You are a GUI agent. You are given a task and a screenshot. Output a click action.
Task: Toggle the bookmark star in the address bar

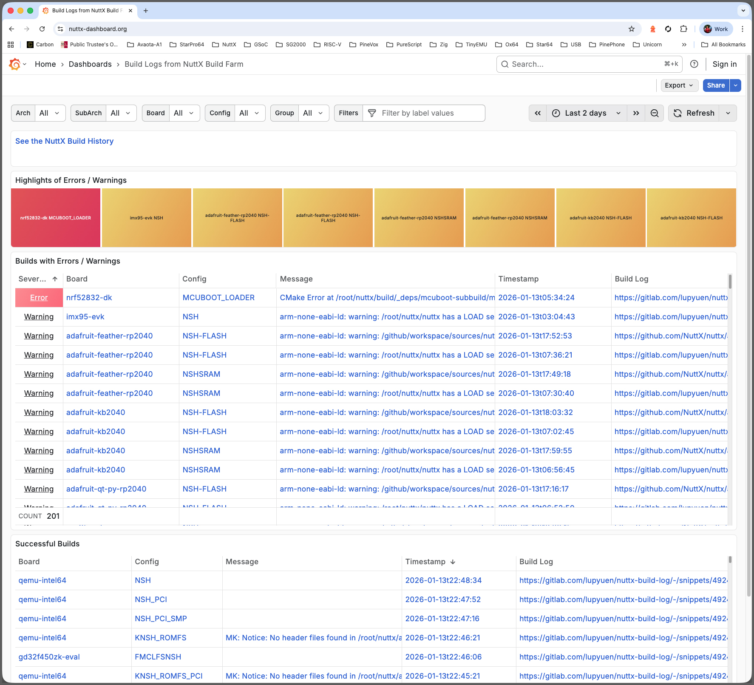(632, 29)
